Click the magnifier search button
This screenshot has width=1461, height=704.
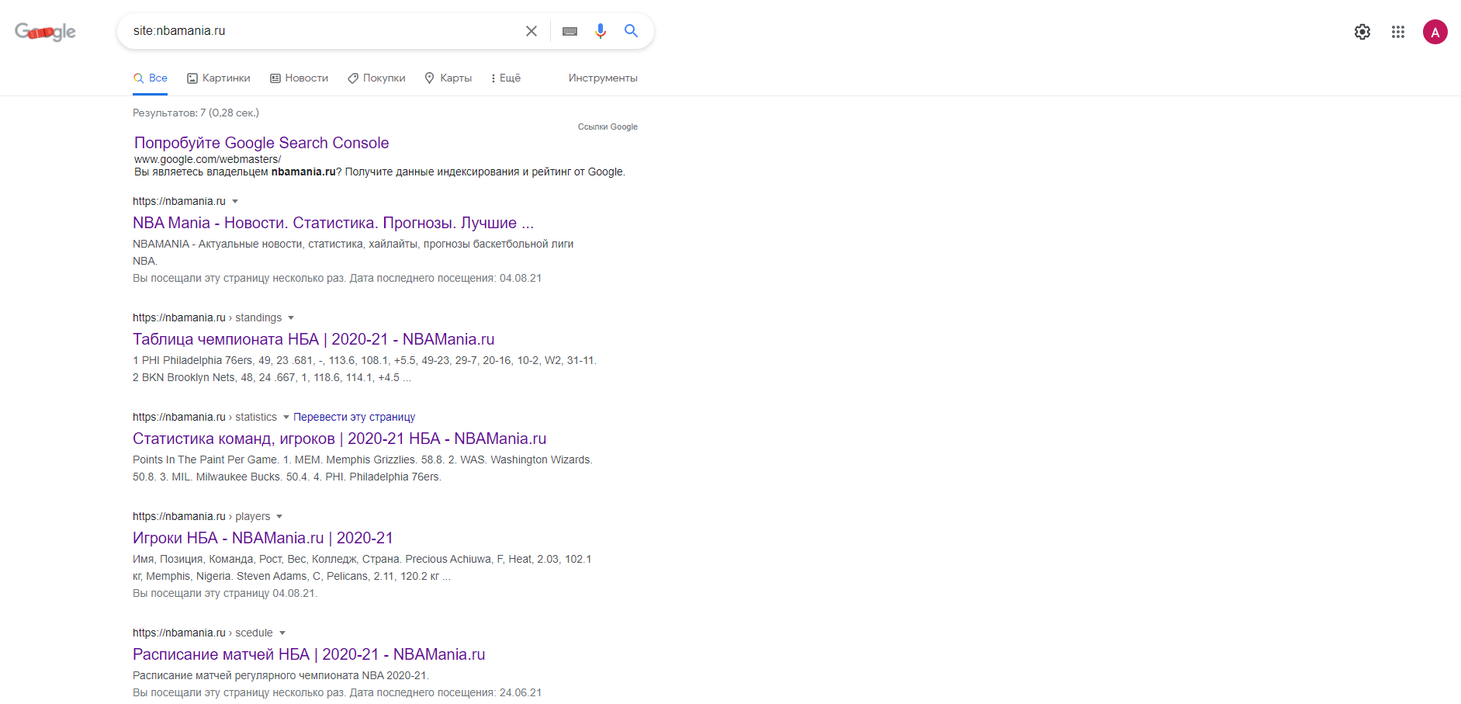[632, 31]
